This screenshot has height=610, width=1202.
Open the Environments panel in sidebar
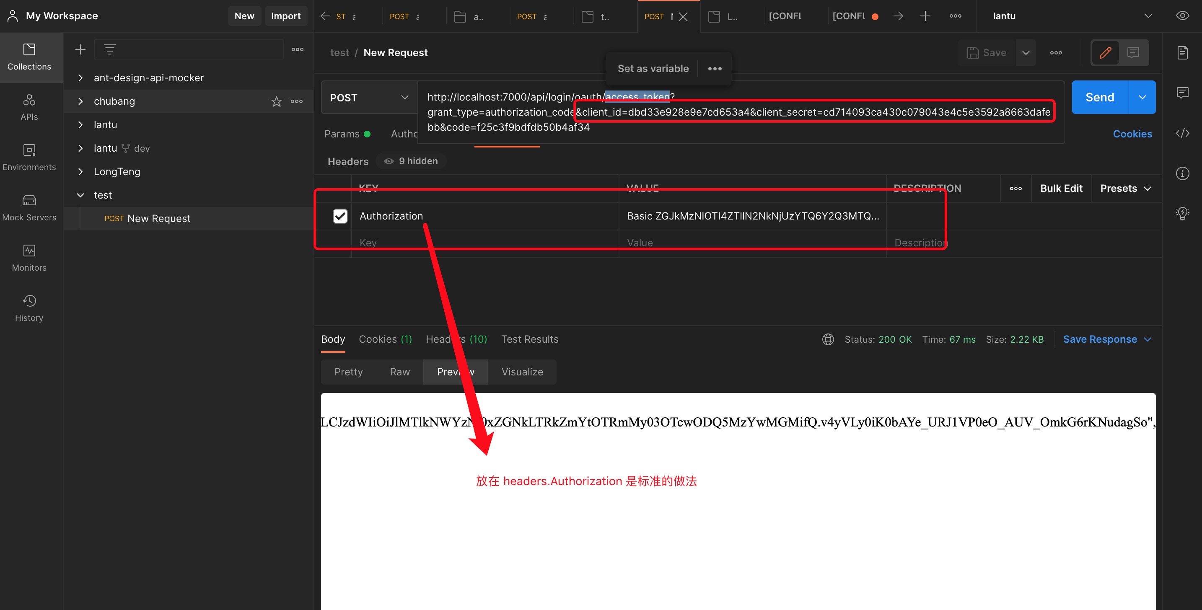(x=29, y=157)
